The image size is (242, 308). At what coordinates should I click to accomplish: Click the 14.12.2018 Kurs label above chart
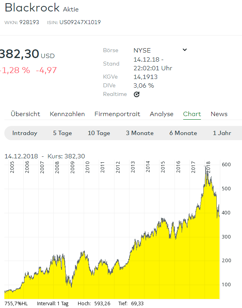45,156
